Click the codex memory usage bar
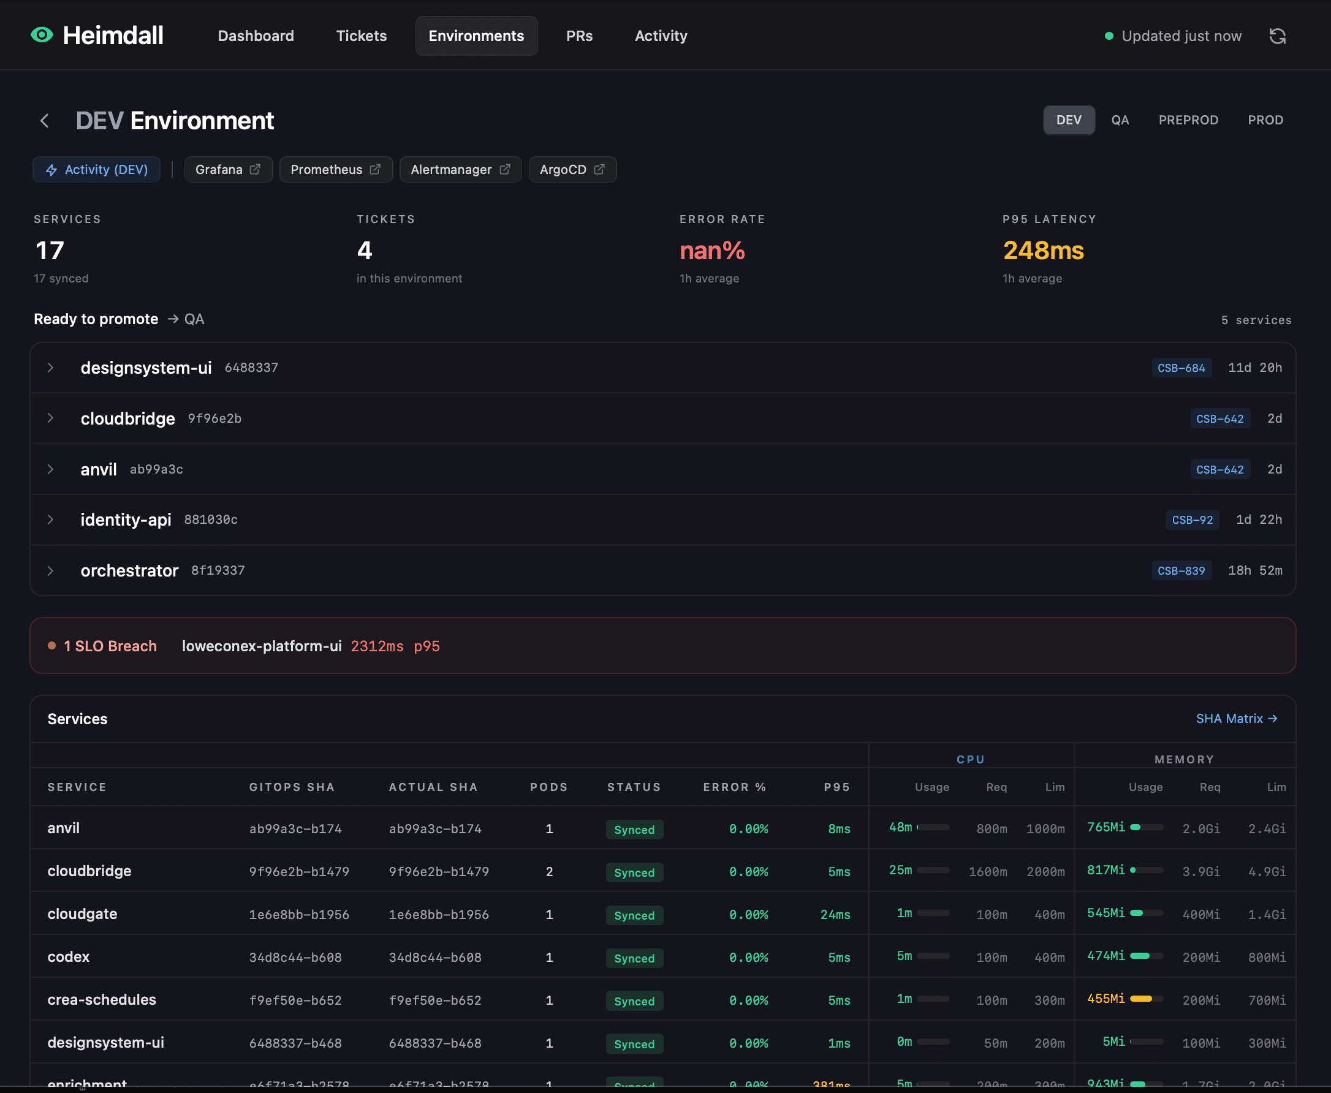This screenshot has height=1093, width=1331. pos(1146,956)
